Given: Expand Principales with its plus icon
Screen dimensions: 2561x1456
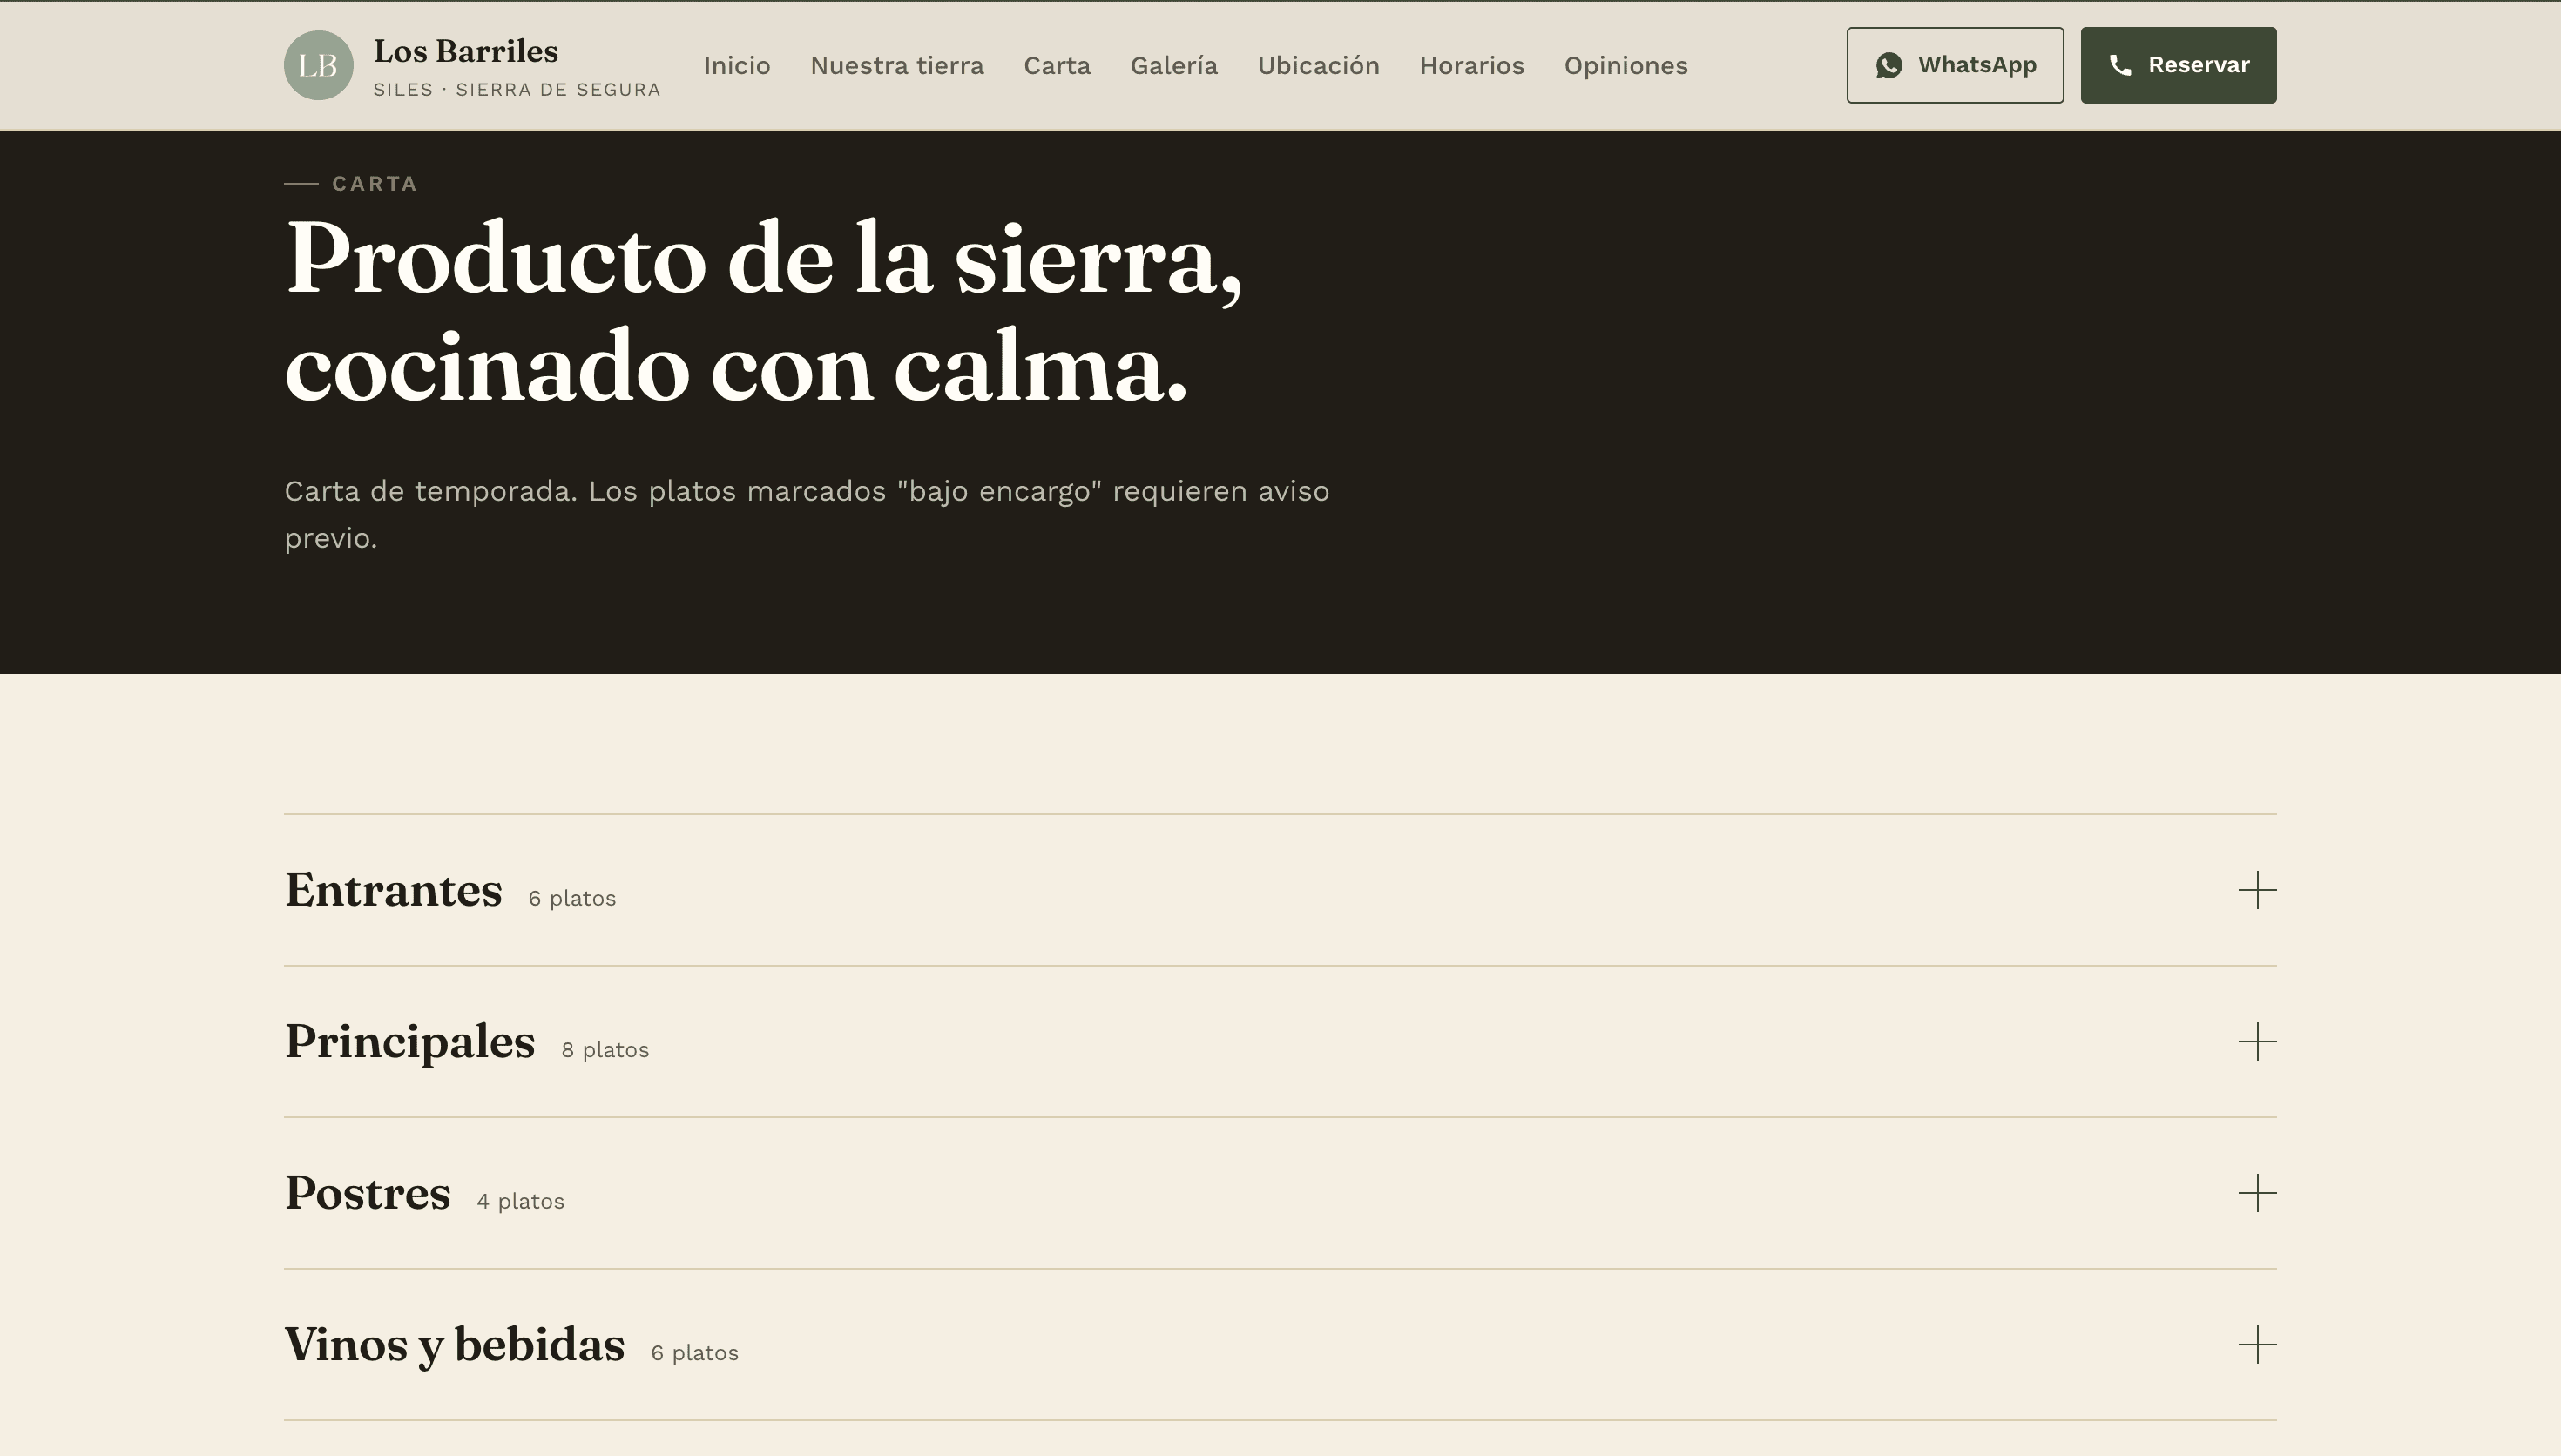Looking at the screenshot, I should pyautogui.click(x=2257, y=1042).
